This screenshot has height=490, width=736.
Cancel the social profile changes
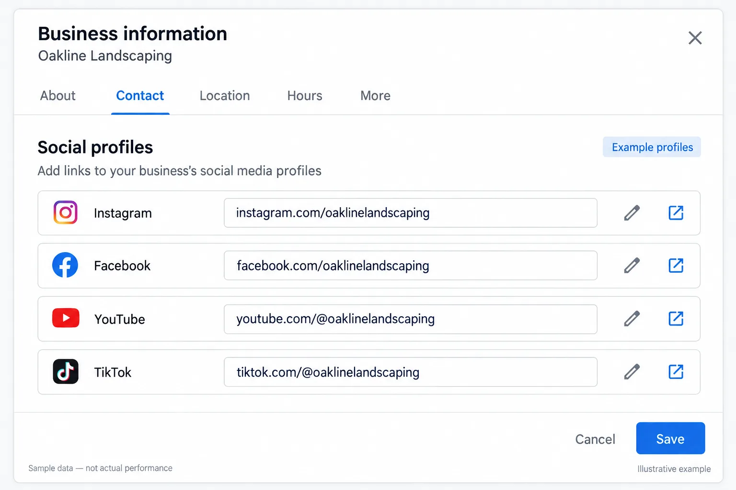tap(595, 439)
